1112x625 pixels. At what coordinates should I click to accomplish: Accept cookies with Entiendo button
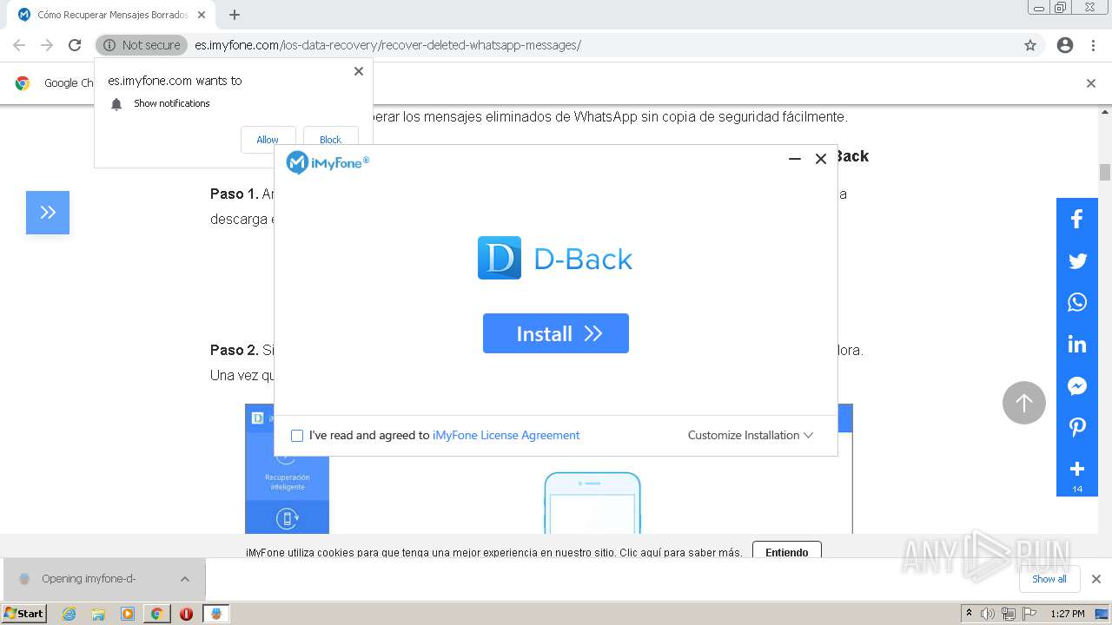786,551
